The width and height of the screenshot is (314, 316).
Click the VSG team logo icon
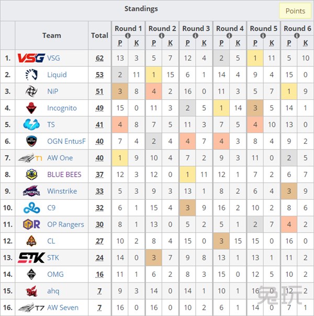[31, 58]
